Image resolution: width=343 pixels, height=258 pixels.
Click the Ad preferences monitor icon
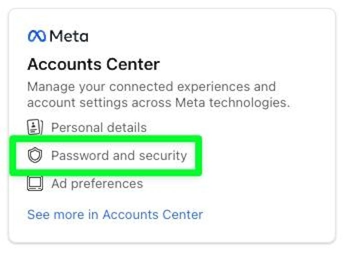(x=35, y=183)
